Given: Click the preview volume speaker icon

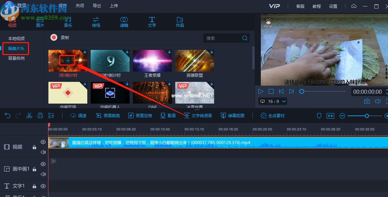Looking at the screenshot, I should click(x=377, y=101).
